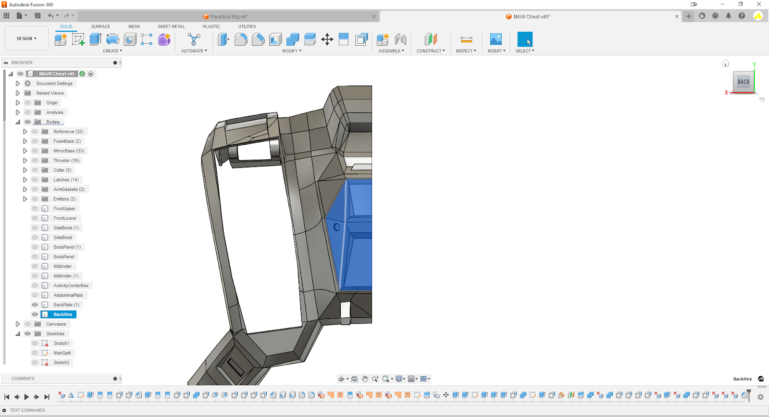Toggle visibility of the BackHex body

35,315
